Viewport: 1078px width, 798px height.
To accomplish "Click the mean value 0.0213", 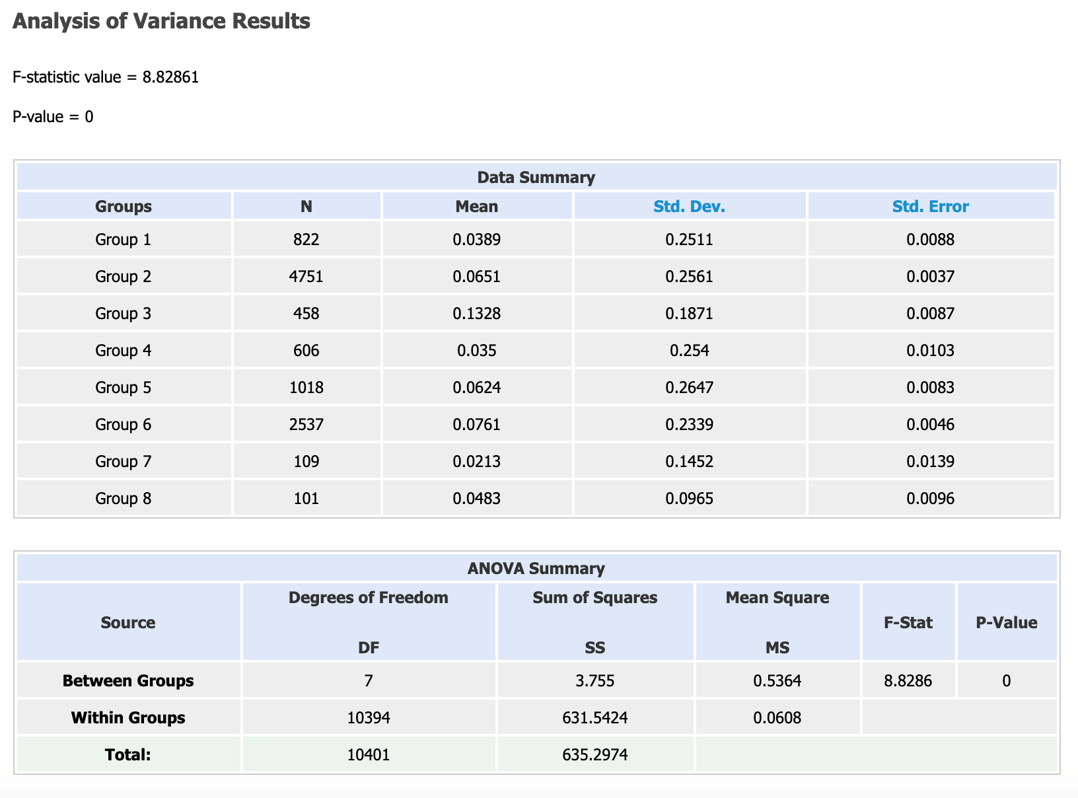I will (477, 461).
